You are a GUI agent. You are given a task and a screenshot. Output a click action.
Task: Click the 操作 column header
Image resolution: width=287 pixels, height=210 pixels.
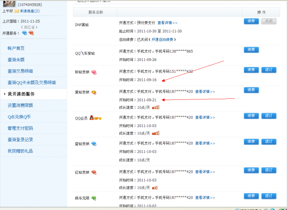262,12
